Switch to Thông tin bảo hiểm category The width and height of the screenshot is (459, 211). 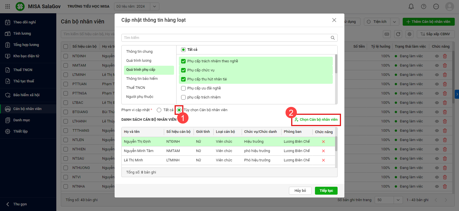coord(142,79)
